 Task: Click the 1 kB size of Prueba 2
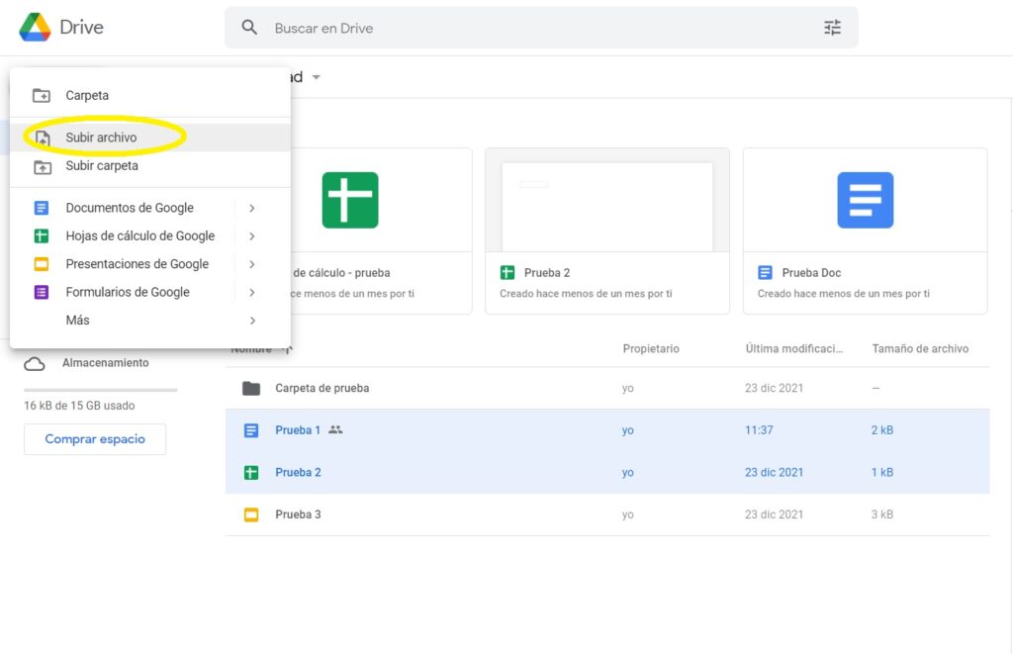(x=881, y=473)
